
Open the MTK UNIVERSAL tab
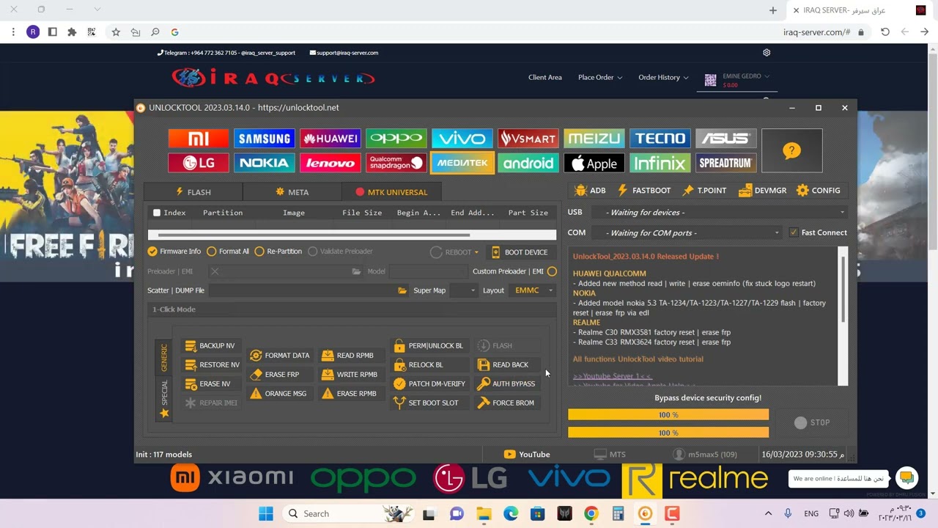pos(391,192)
